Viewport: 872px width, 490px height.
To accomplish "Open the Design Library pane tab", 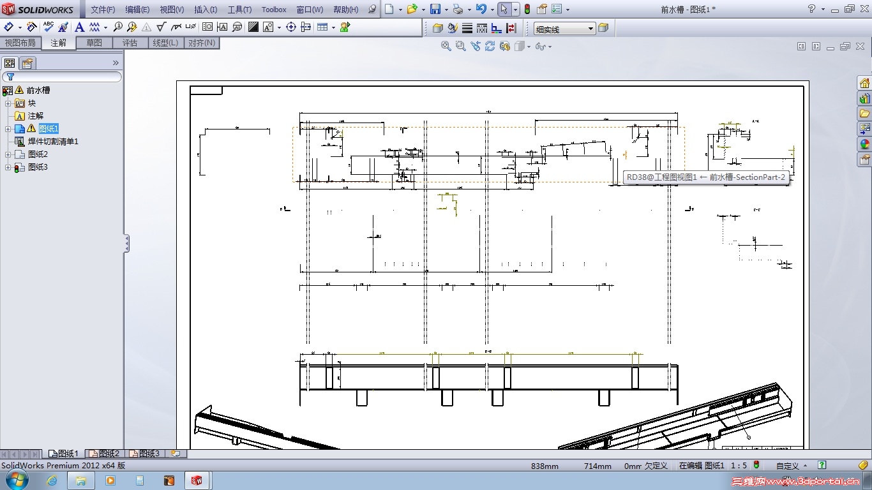I will [x=865, y=99].
